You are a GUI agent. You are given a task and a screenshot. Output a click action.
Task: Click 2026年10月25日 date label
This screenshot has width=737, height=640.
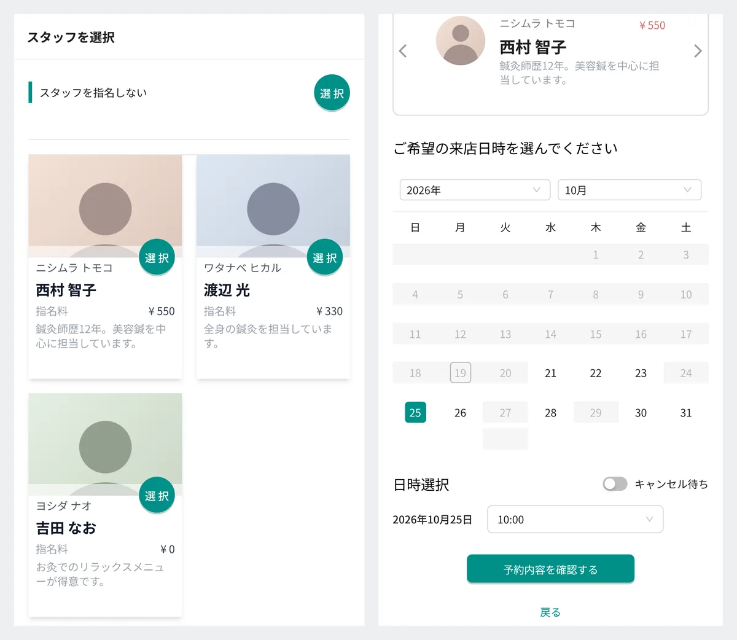click(432, 520)
